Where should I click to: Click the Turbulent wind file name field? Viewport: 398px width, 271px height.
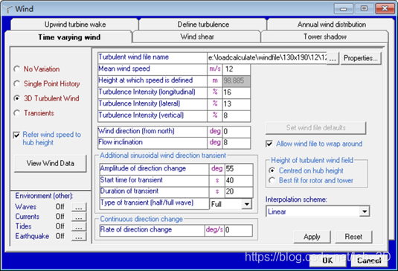[x=267, y=58]
